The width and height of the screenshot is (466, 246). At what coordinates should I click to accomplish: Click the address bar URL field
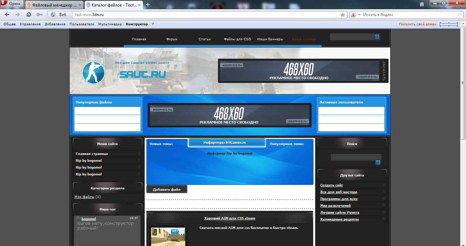click(206, 15)
